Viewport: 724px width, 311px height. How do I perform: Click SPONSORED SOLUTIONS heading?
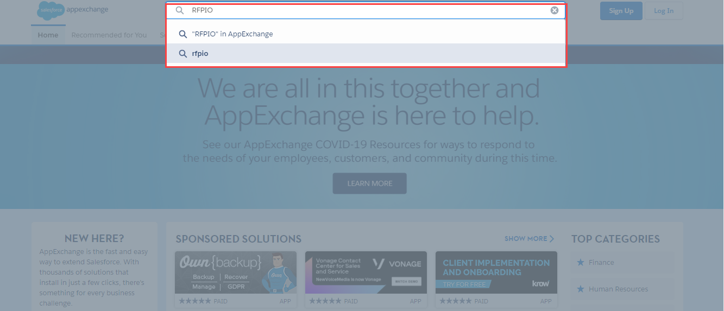238,239
